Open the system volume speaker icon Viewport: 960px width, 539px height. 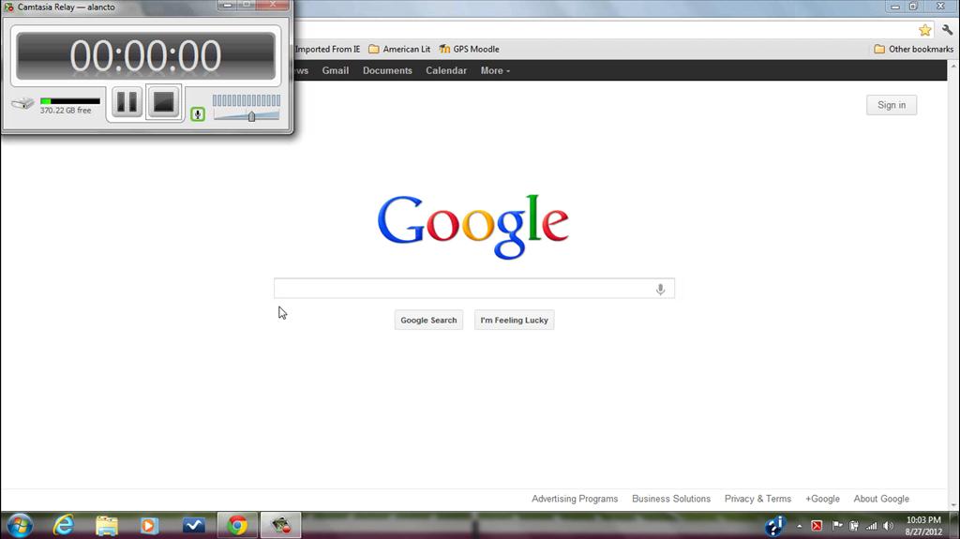click(889, 526)
